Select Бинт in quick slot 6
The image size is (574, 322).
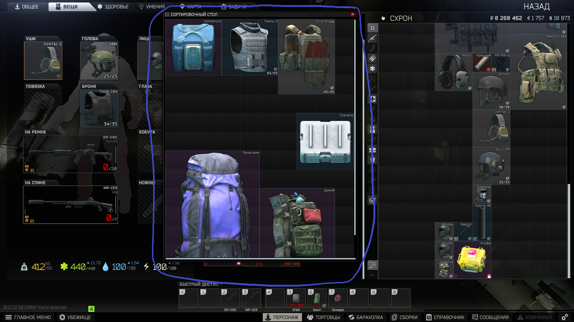[x=317, y=298]
